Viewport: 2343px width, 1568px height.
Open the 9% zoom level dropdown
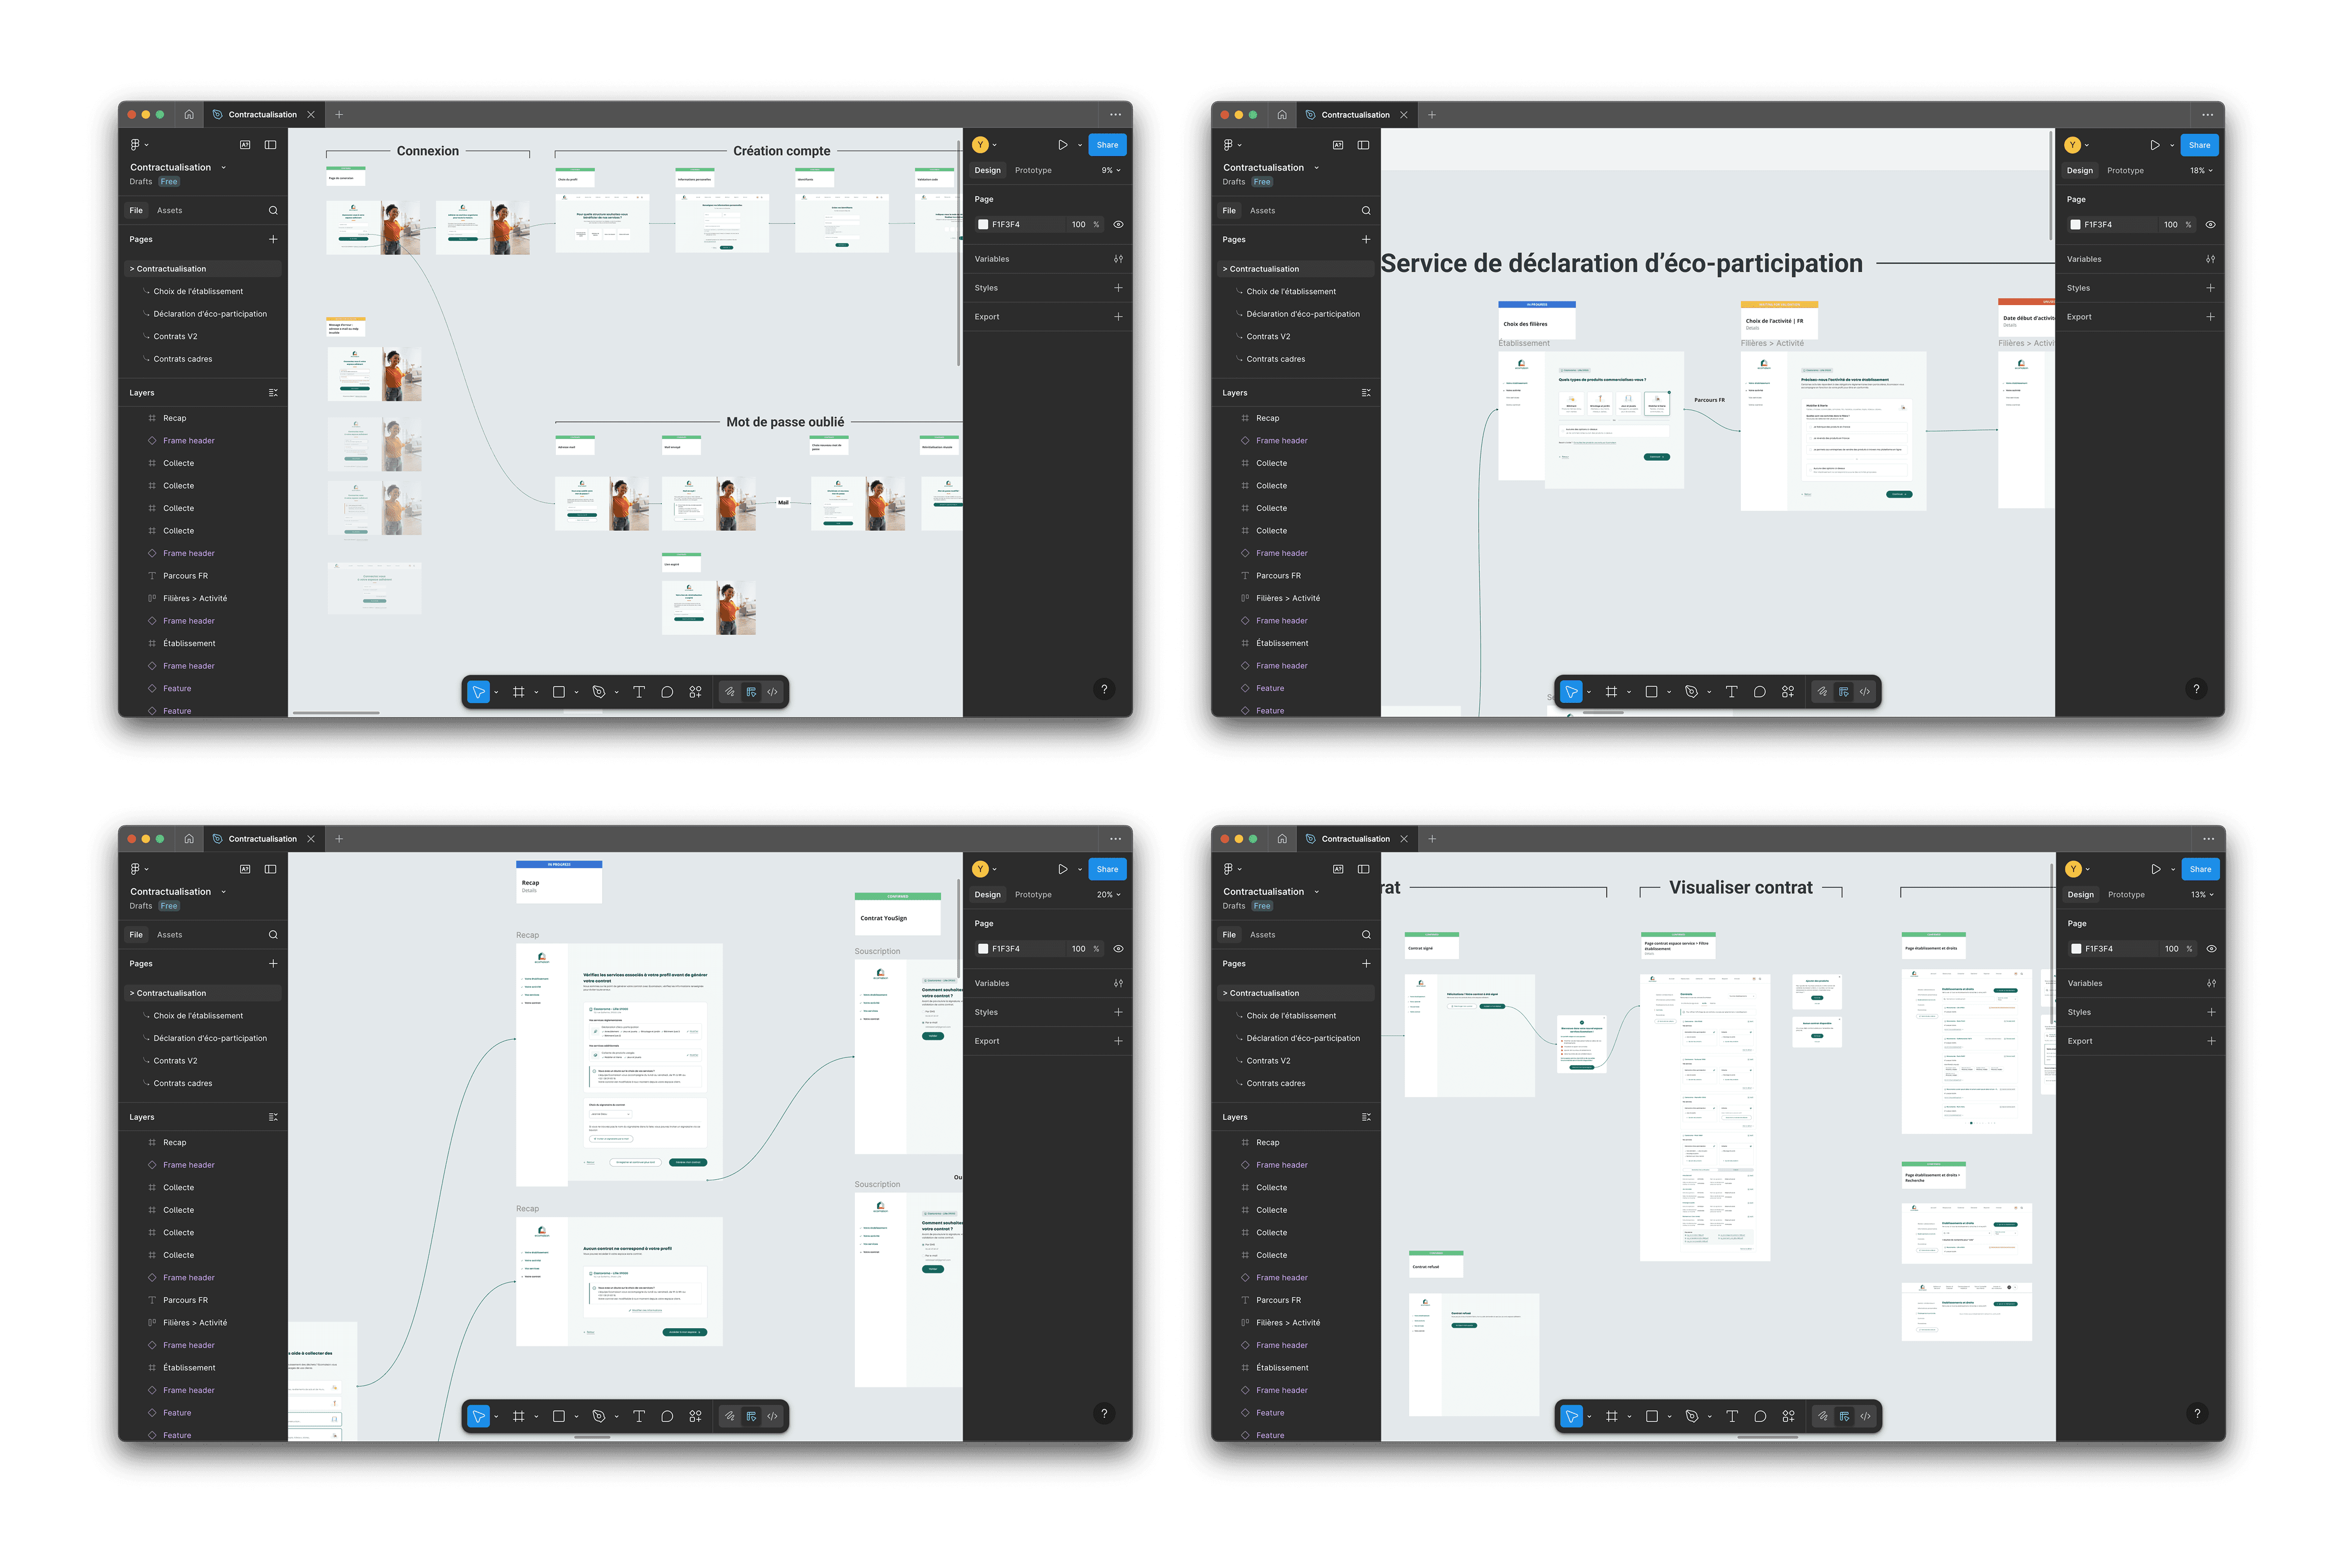point(1111,171)
